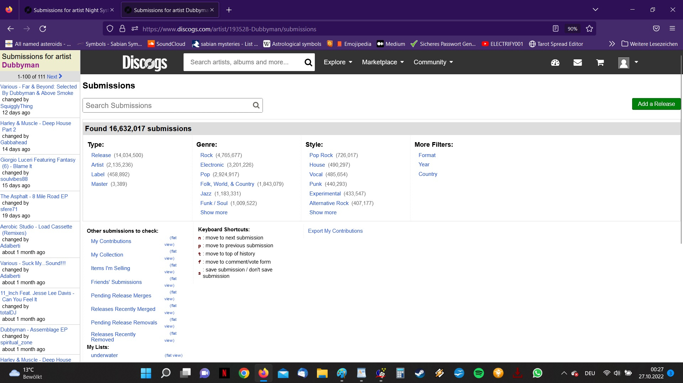Click the Add a Release button
The width and height of the screenshot is (683, 383).
pos(656,104)
